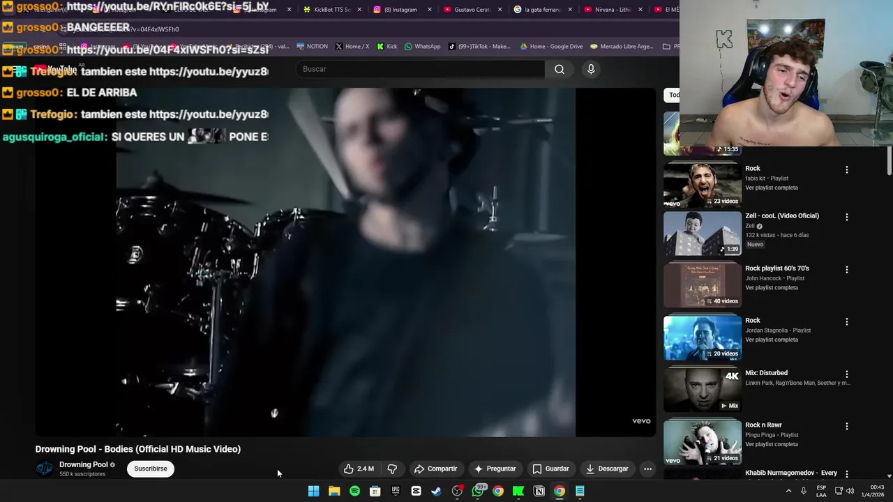Switch to Nirvana - Lithium tab
The width and height of the screenshot is (893, 502).
613,10
